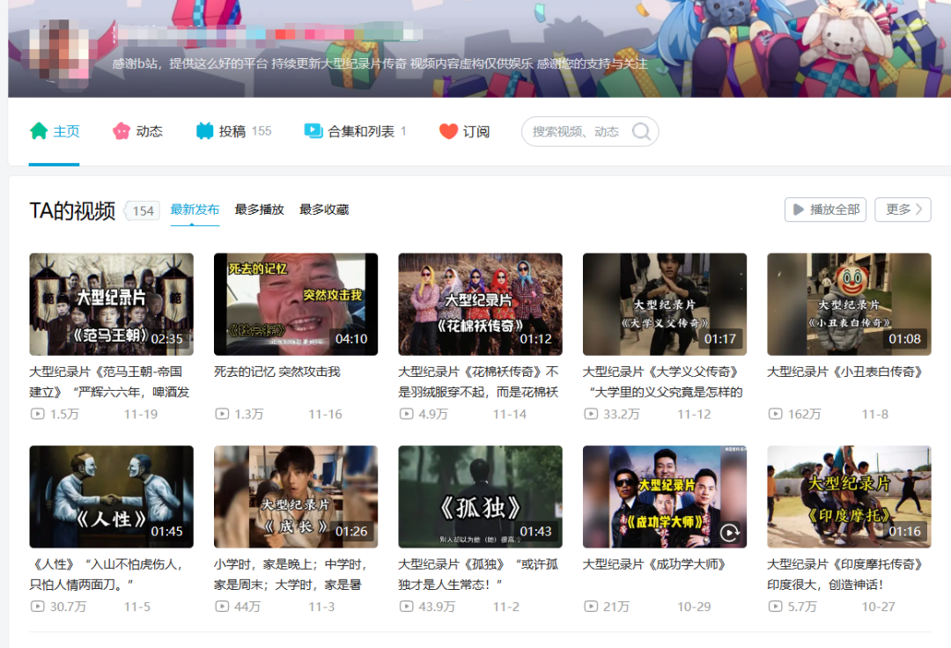This screenshot has width=951, height=648.
Task: Open title link 大型纪录片《成功学大师》
Action: point(654,564)
